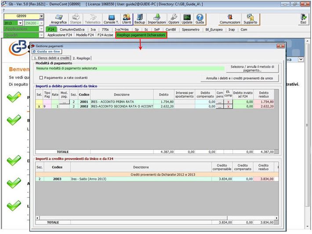Viewport: 312px width, 234px height.
Task: Click the red X Eli. comp for code 2001
Action: [228, 102]
